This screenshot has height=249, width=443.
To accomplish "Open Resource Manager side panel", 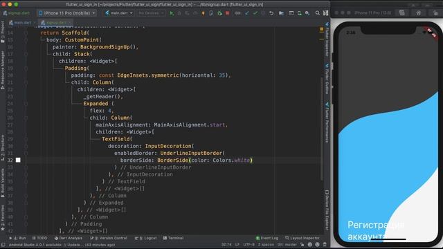I will (3, 70).
